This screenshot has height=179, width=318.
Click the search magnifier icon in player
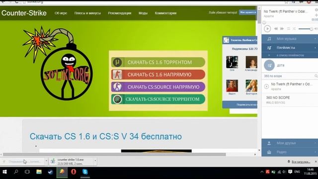316,76
